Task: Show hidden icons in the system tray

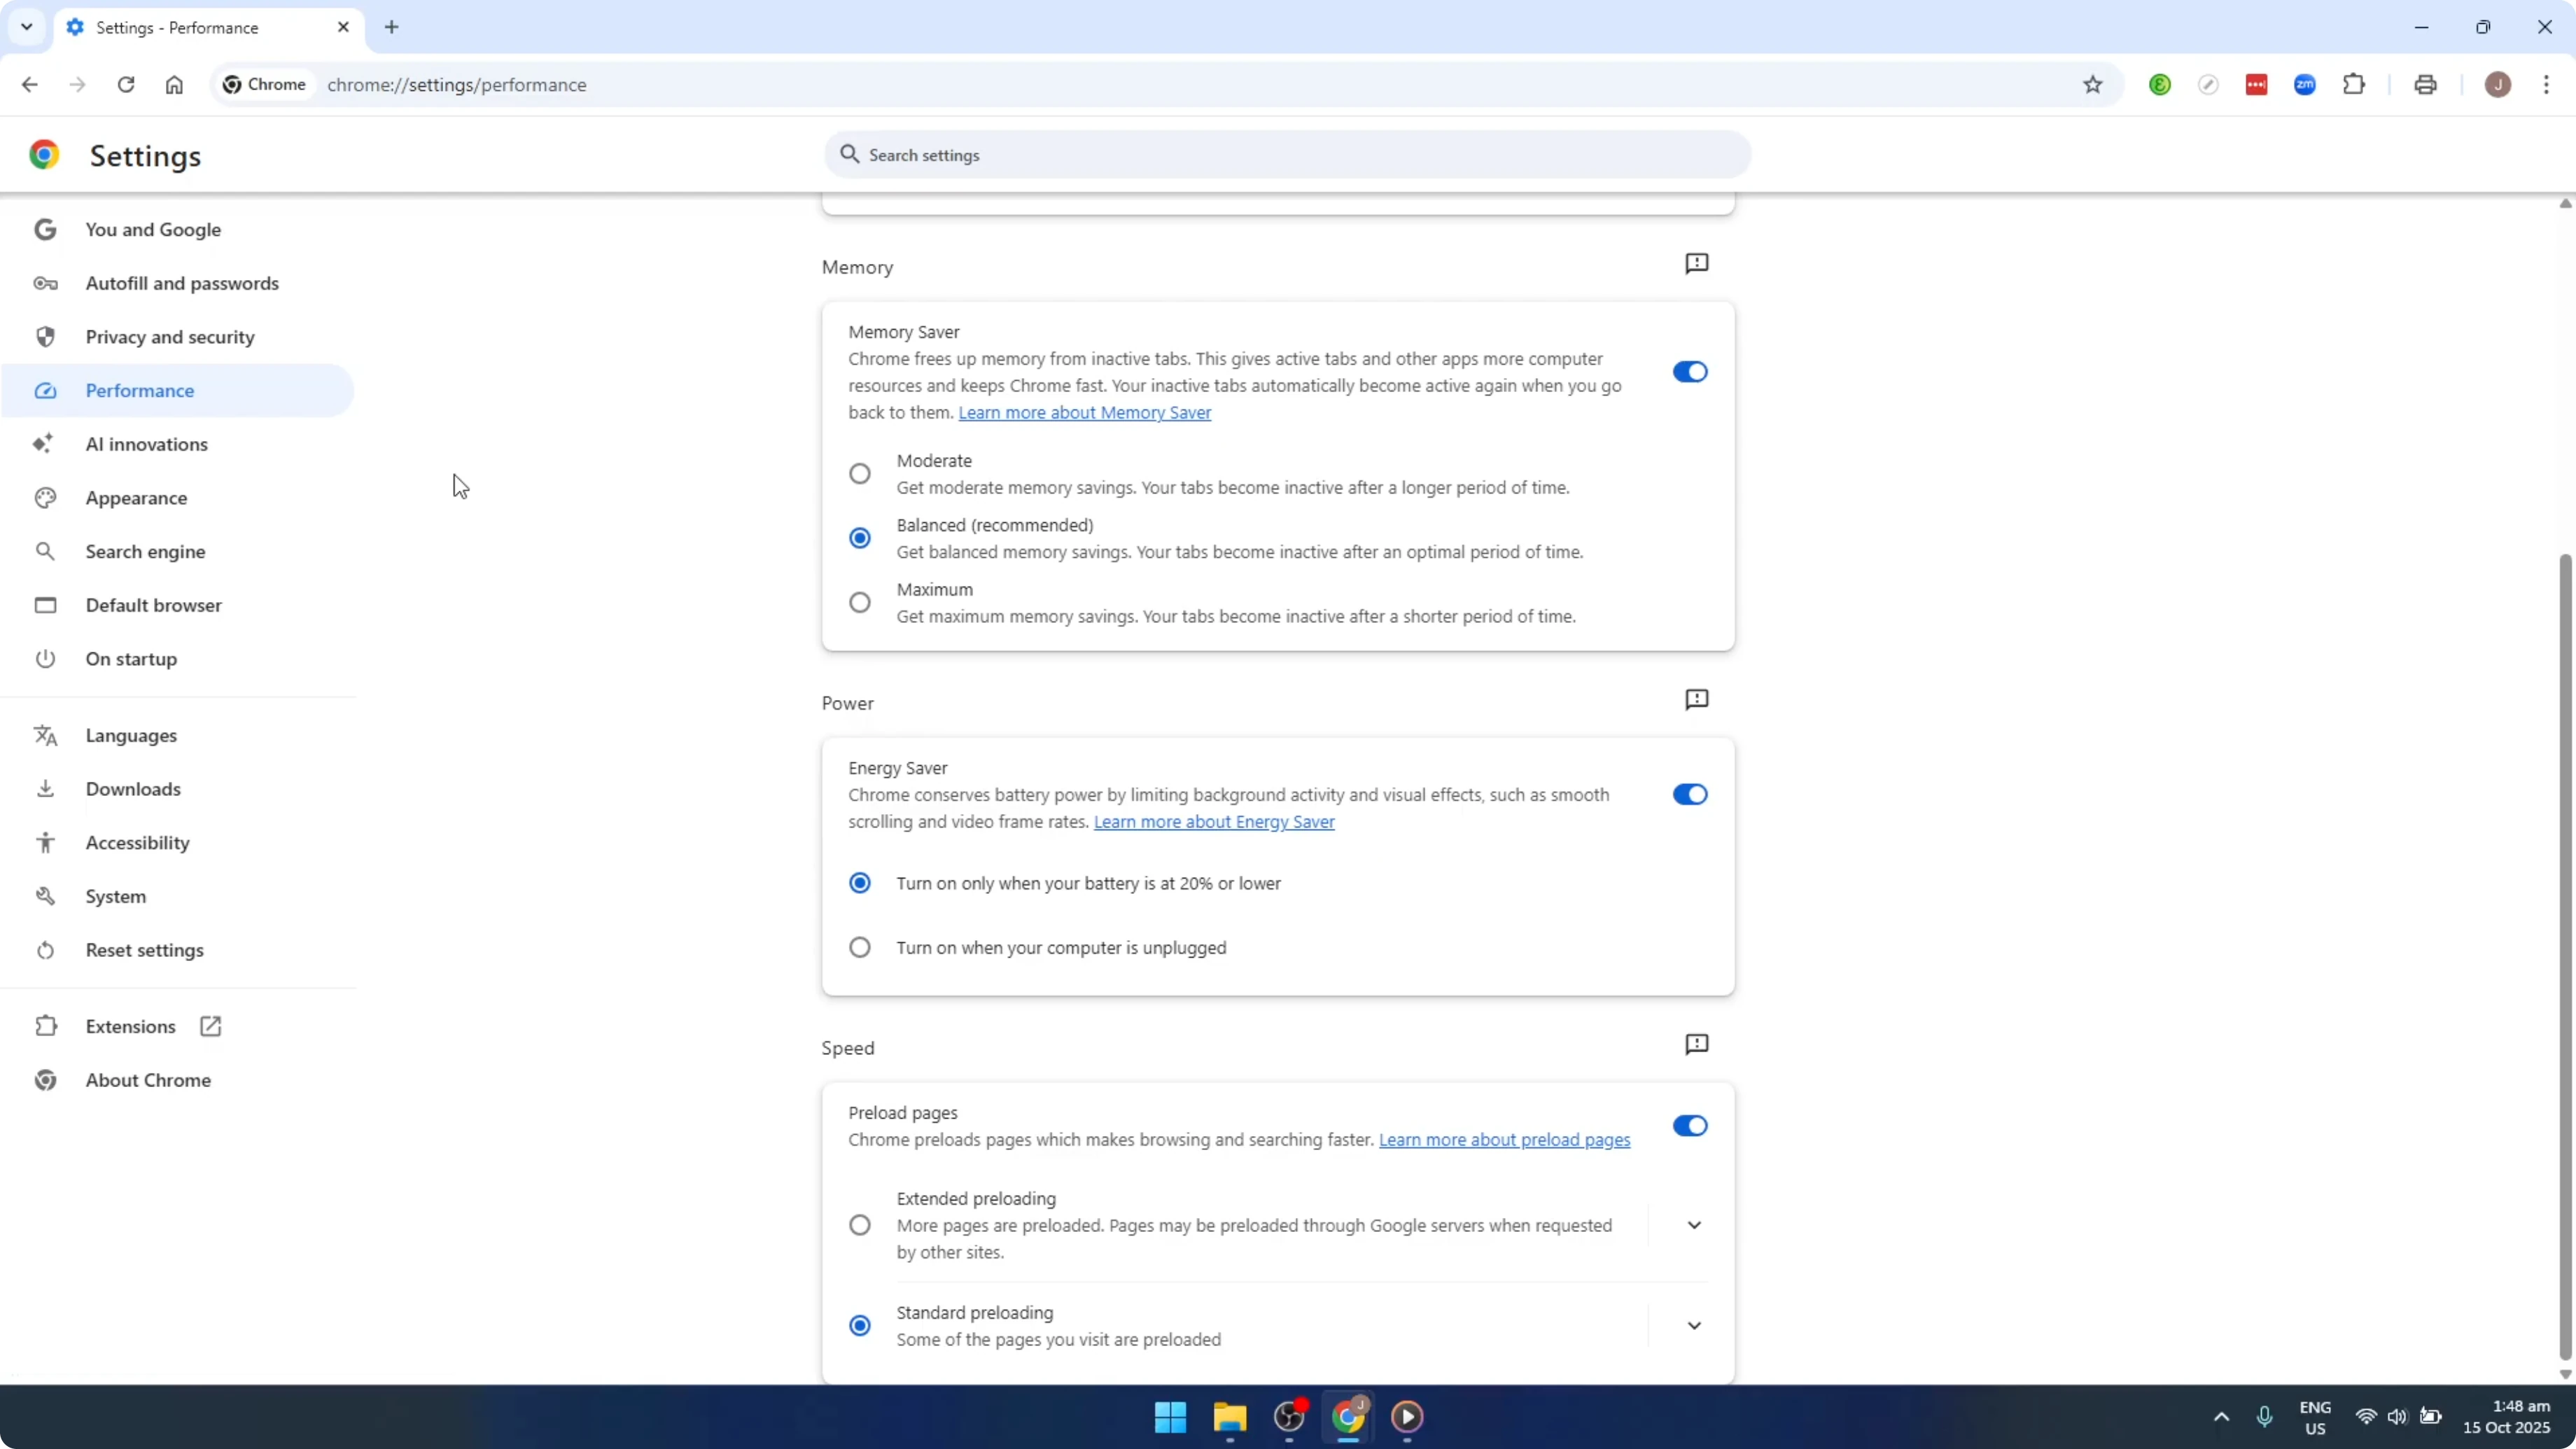Action: coord(2221,1417)
